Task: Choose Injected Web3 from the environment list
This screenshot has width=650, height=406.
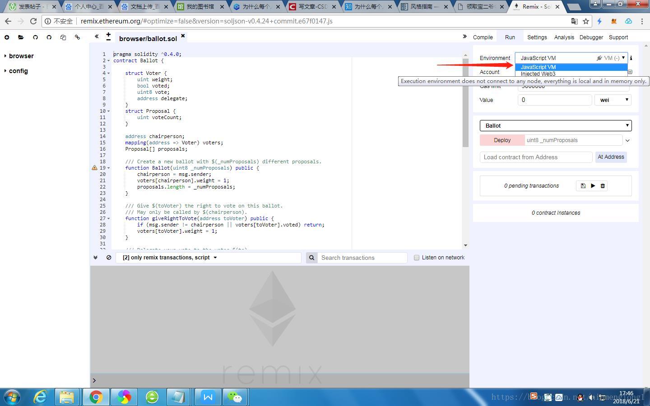Action: [571, 74]
